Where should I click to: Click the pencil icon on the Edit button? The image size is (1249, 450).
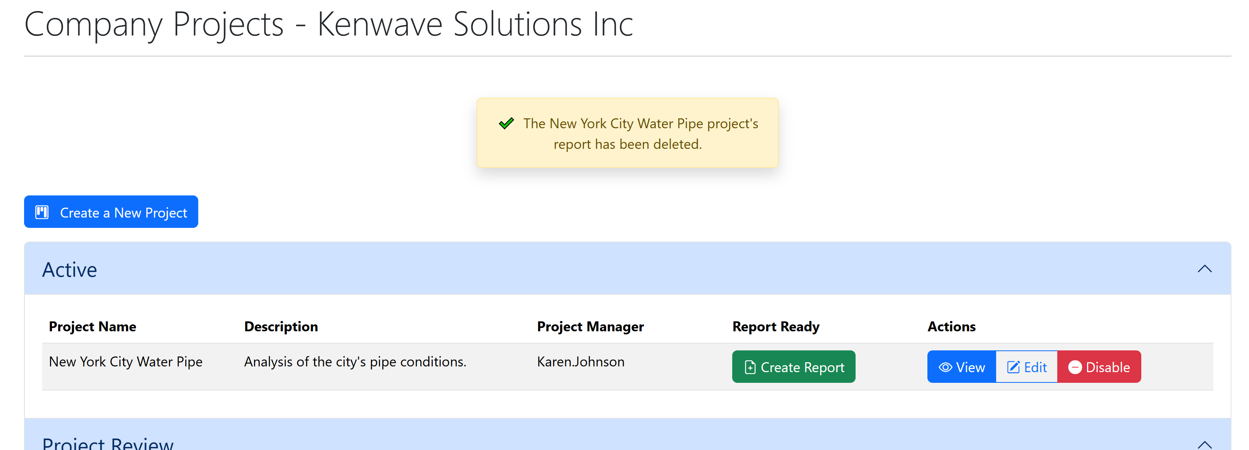tap(1013, 367)
